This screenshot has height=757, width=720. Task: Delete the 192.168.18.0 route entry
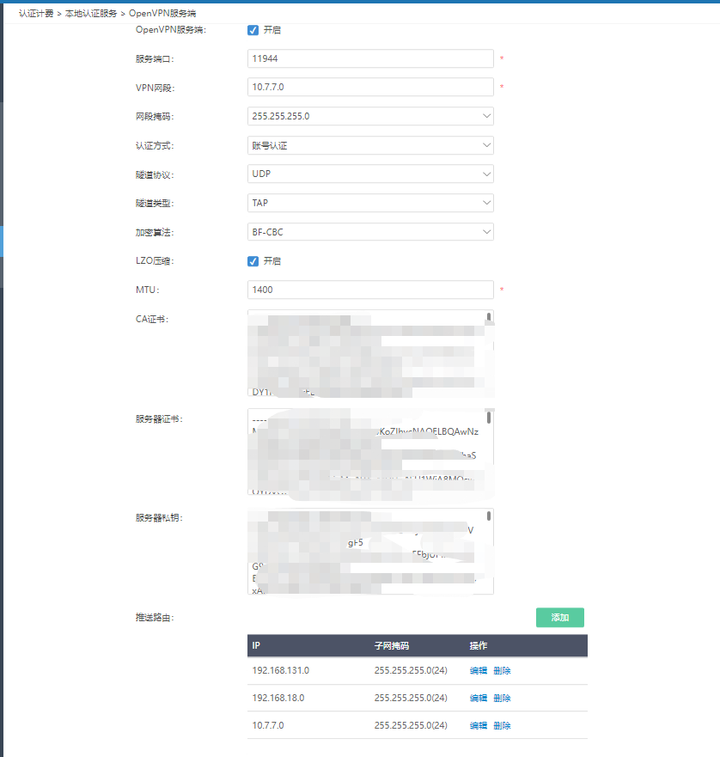[502, 698]
